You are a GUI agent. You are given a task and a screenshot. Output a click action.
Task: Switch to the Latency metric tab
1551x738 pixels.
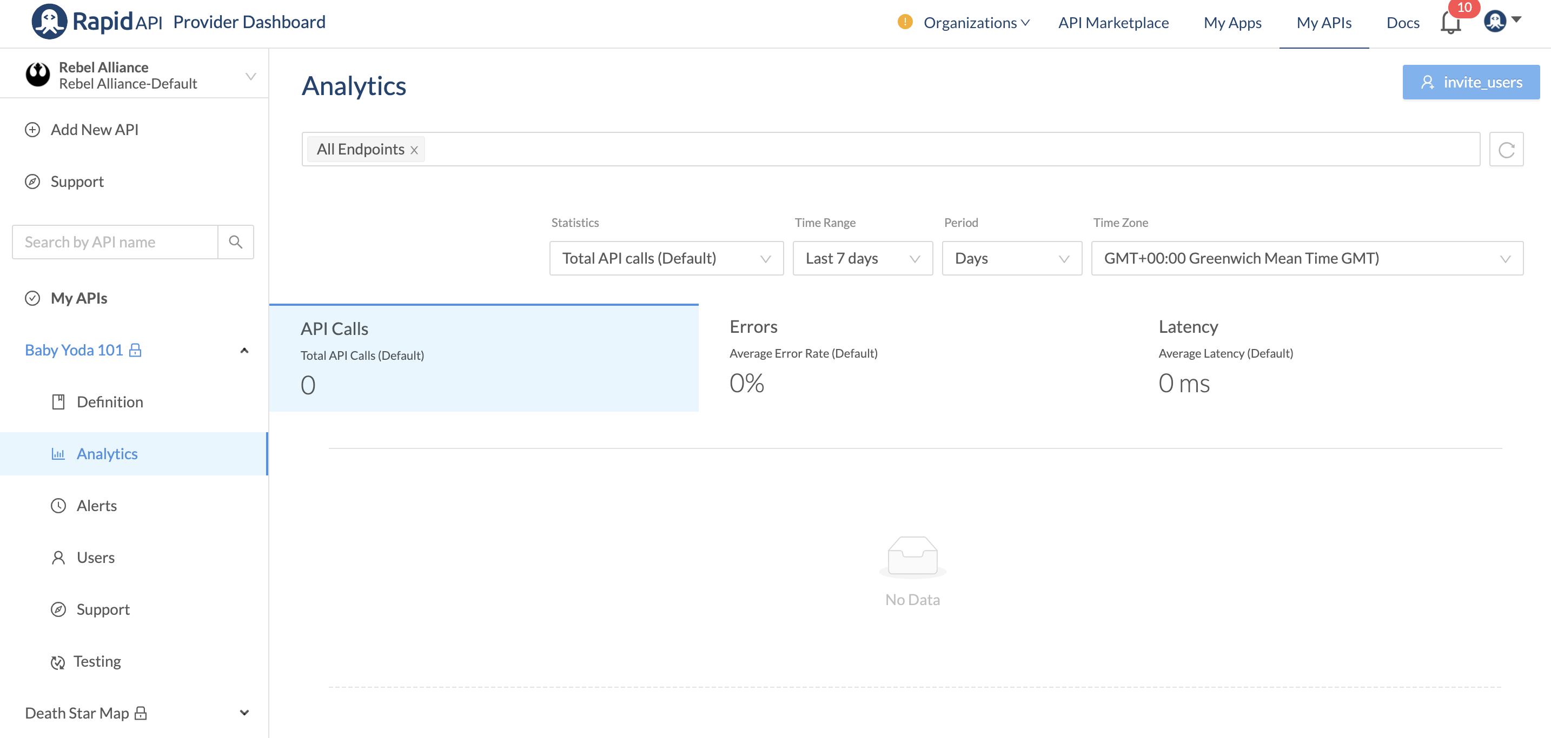1340,357
